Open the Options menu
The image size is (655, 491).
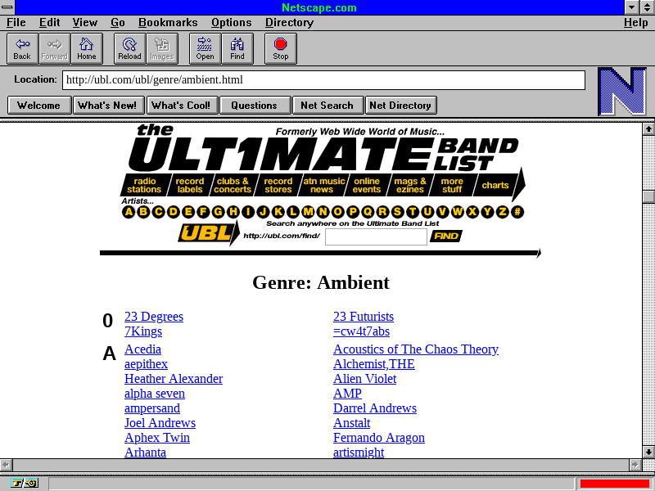click(231, 23)
